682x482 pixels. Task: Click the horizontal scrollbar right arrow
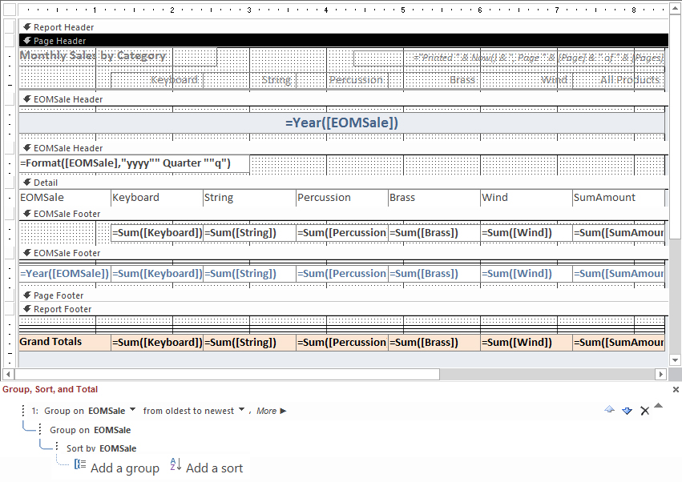click(661, 374)
